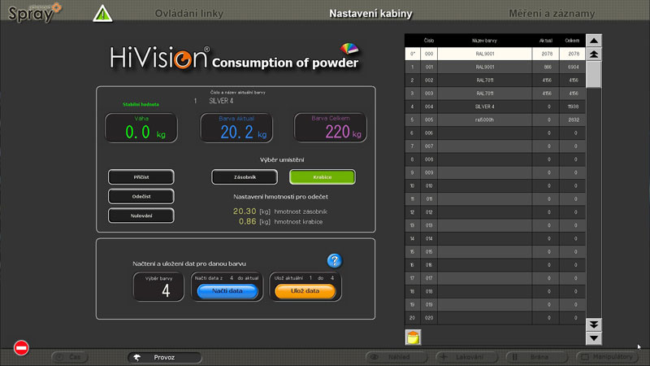The width and height of the screenshot is (650, 366).
Task: Click the Spray logo in top-left corner
Action: (x=31, y=13)
